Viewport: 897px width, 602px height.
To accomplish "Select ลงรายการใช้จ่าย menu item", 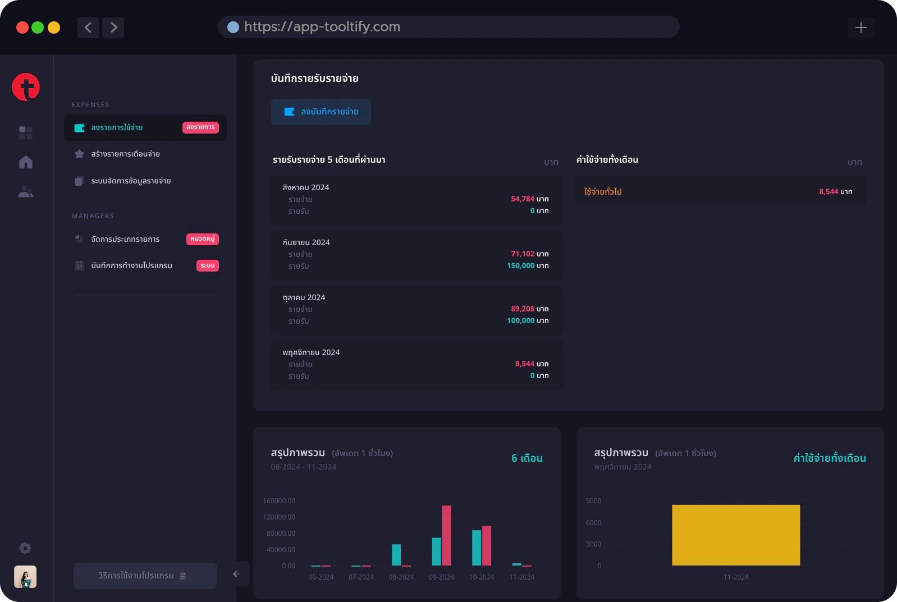I will [x=145, y=128].
